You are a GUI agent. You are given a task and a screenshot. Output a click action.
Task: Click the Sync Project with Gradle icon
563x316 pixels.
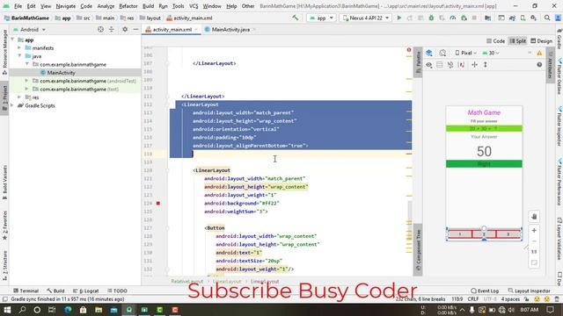tap(512, 18)
